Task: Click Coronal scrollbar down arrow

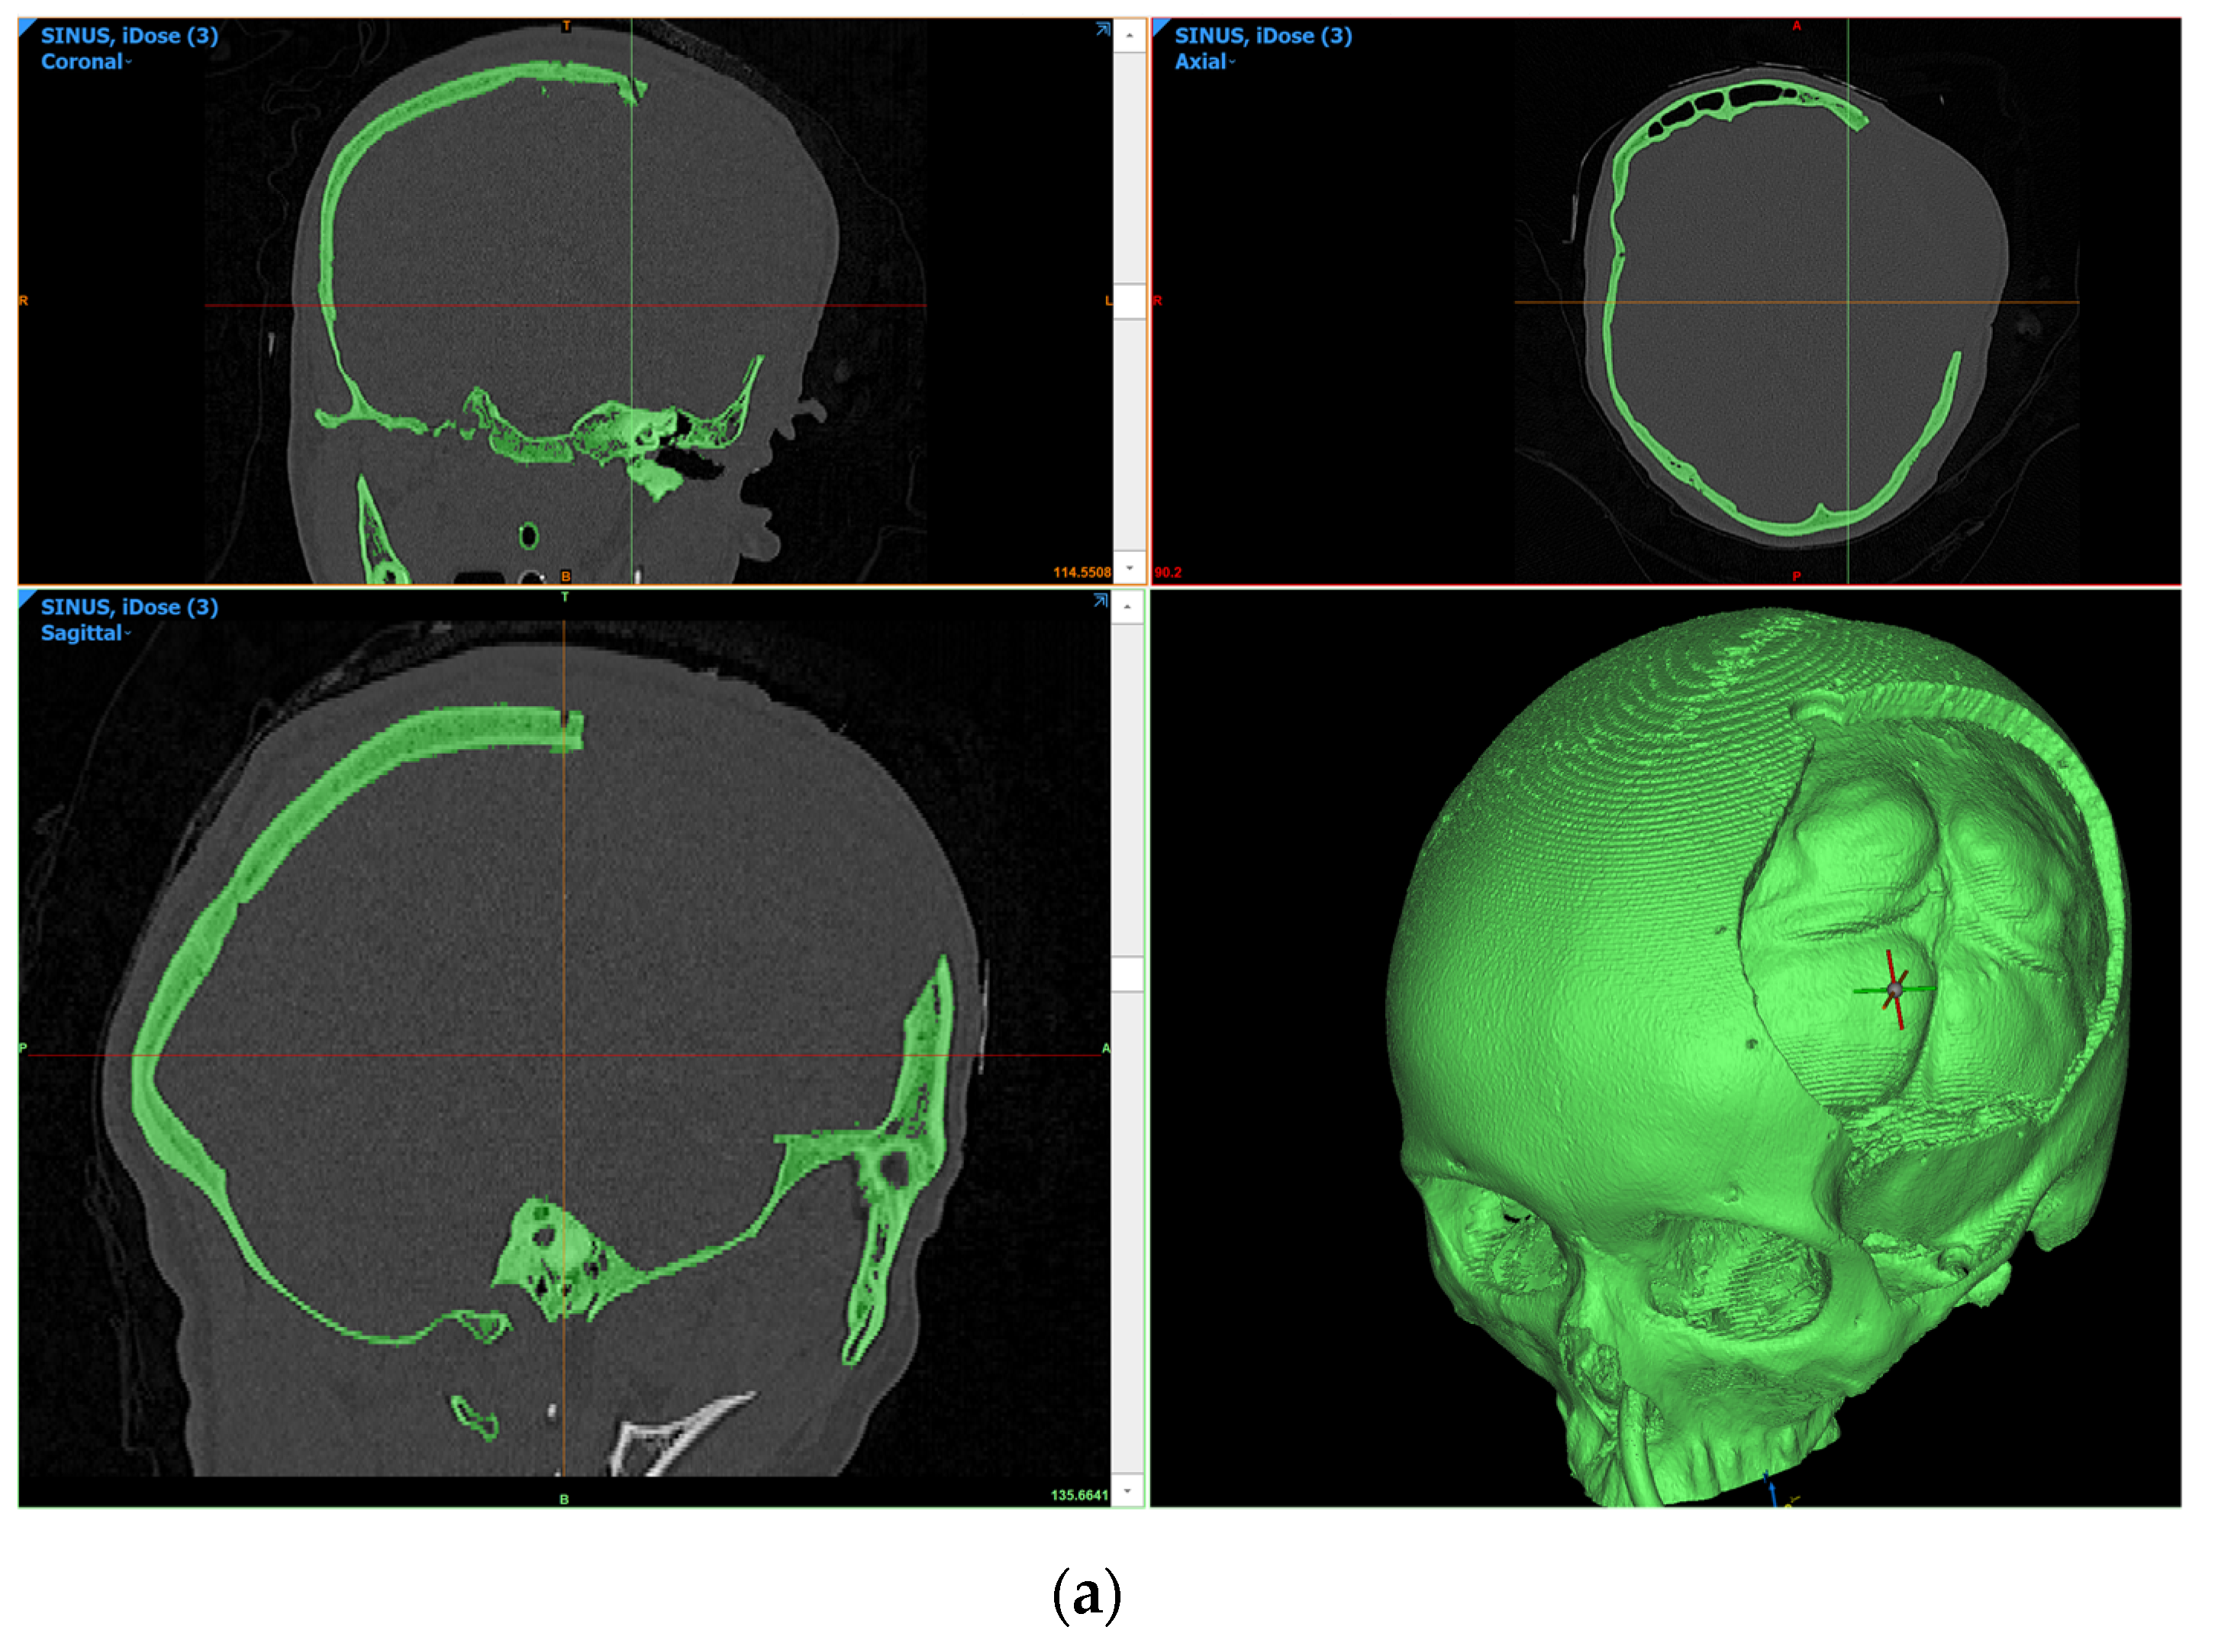Action: 1130,567
